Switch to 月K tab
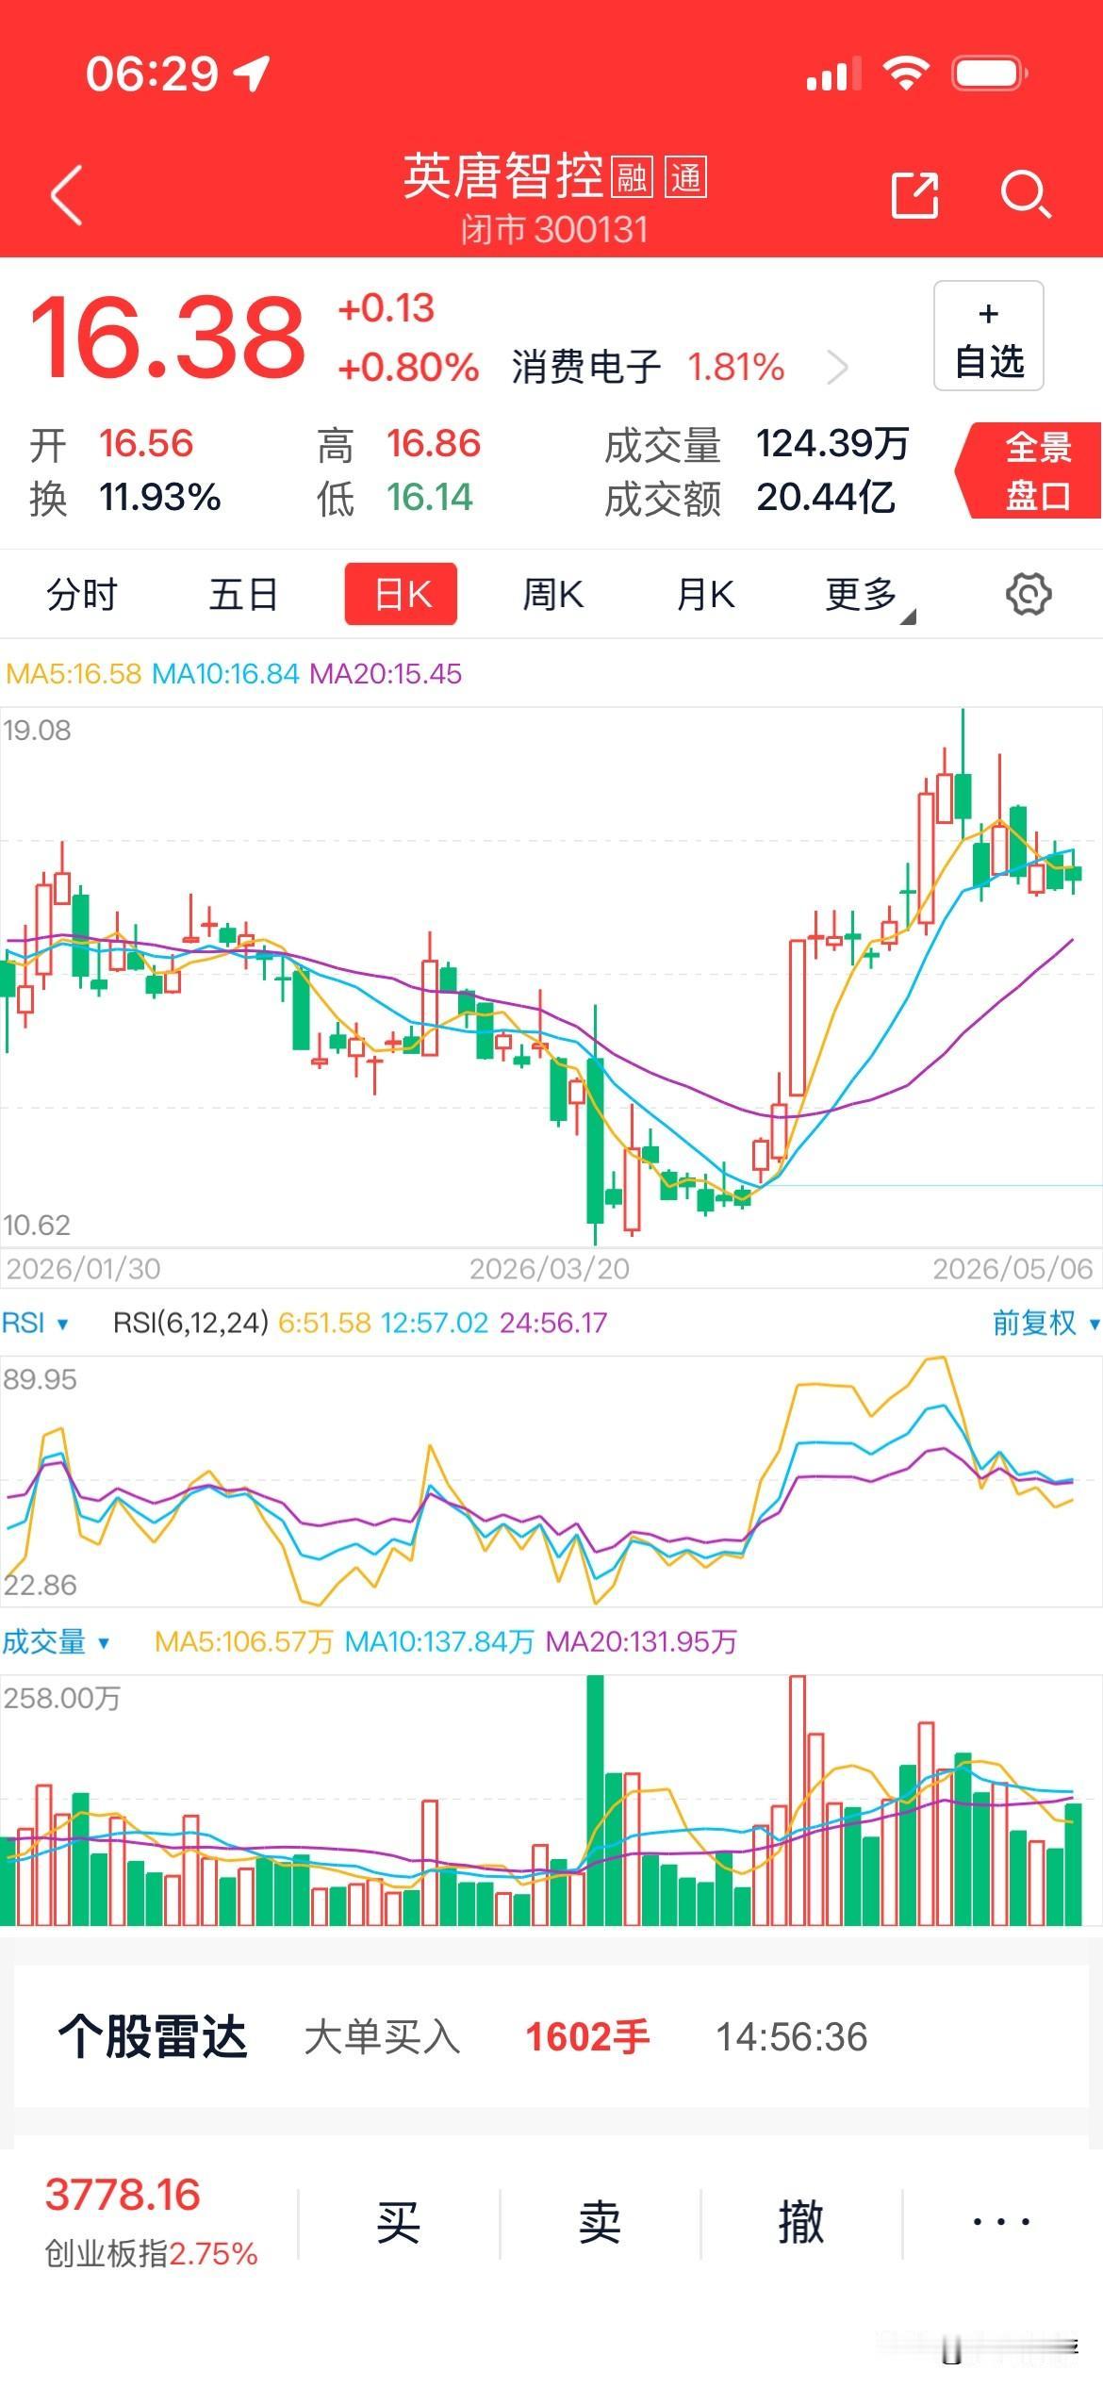 (705, 595)
